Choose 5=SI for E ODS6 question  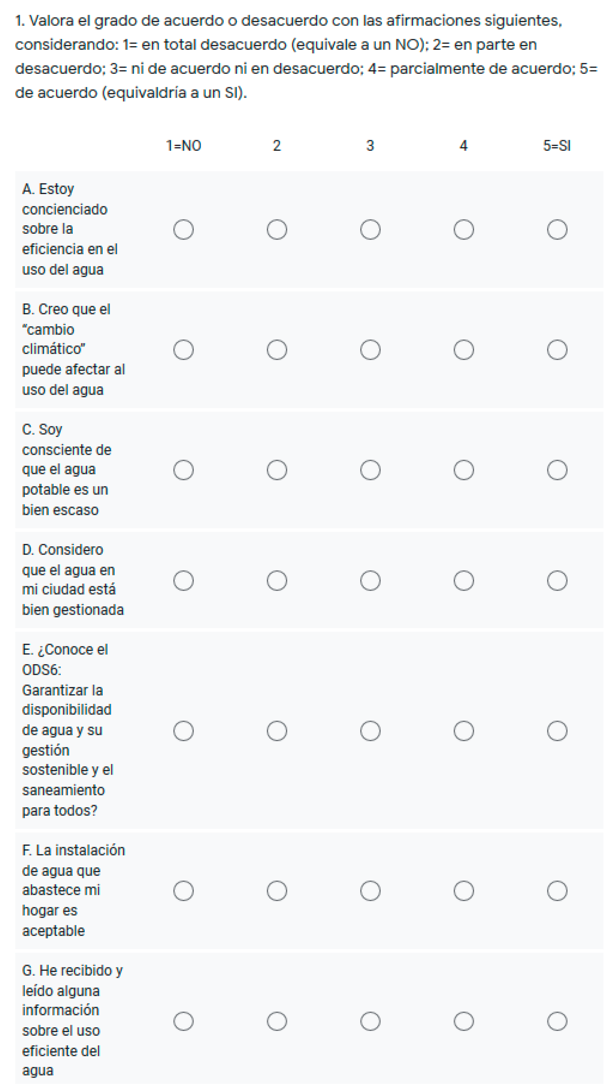click(557, 731)
